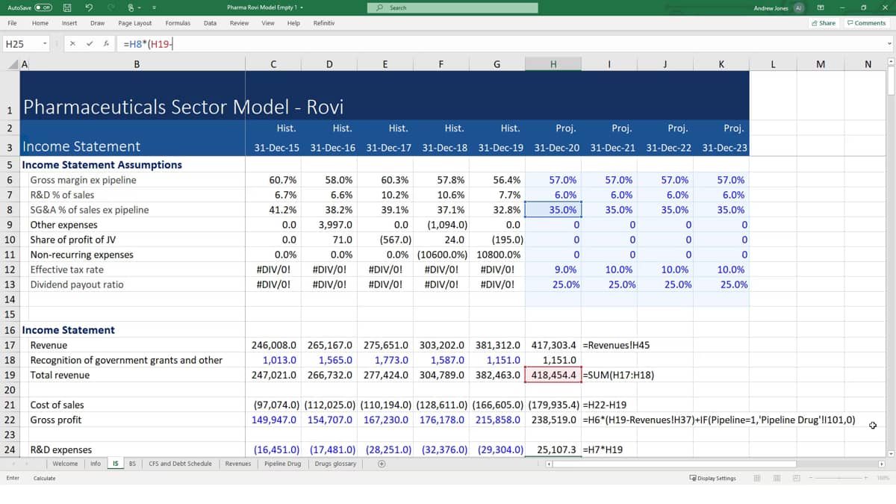Open Ribbon Display Options icon
The height and width of the screenshot is (504, 896).
(822, 7)
